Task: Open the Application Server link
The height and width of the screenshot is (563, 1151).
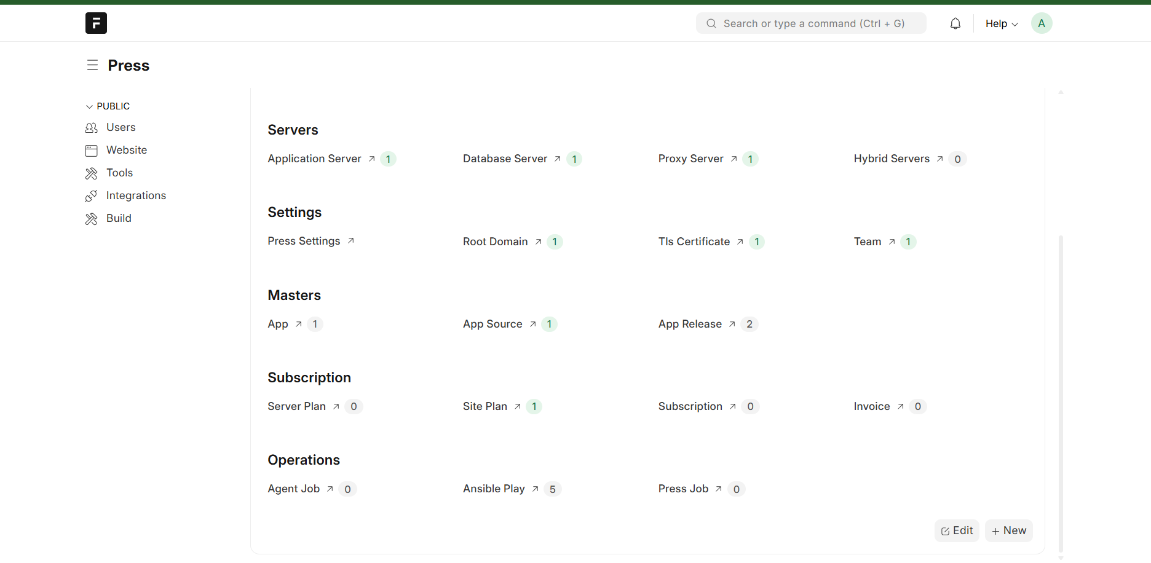Action: (x=314, y=159)
